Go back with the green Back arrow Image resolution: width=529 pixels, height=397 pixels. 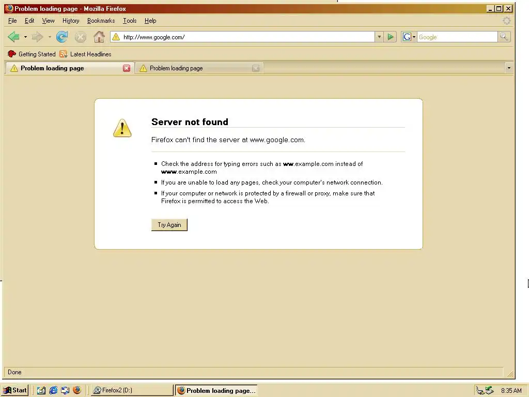13,37
